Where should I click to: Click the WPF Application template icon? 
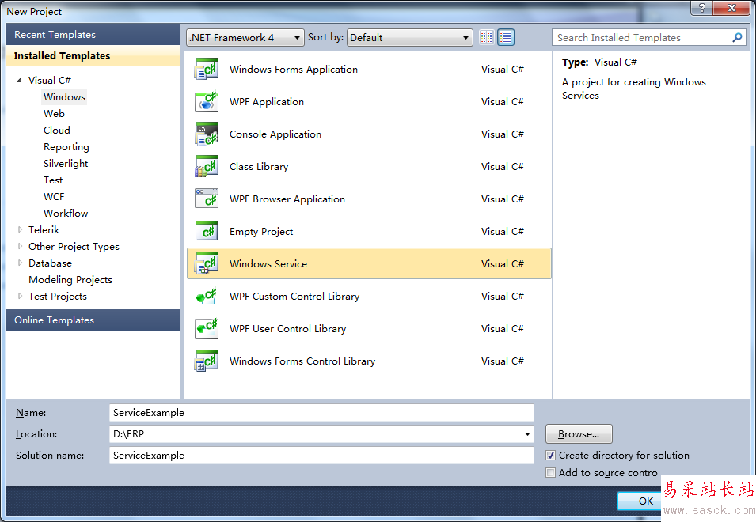click(207, 101)
